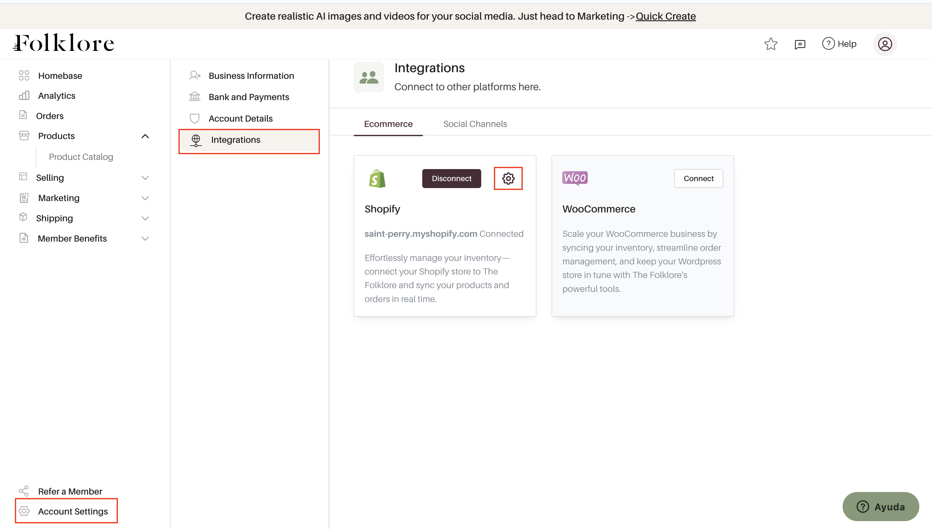
Task: Expand Member Benefits submenu
Action: pyautogui.click(x=145, y=239)
